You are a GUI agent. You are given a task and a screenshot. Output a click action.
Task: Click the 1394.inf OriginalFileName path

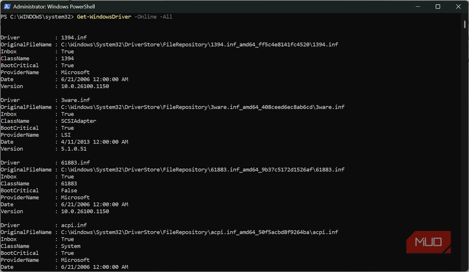click(x=200, y=44)
